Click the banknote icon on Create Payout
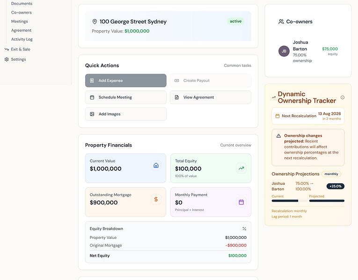 click(x=177, y=81)
